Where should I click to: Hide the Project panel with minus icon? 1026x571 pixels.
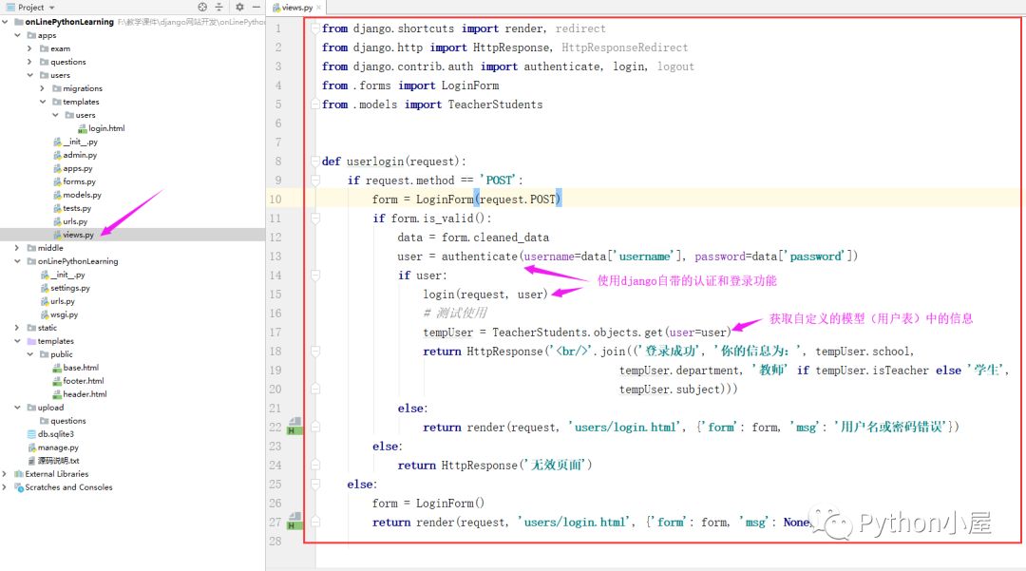tap(256, 8)
